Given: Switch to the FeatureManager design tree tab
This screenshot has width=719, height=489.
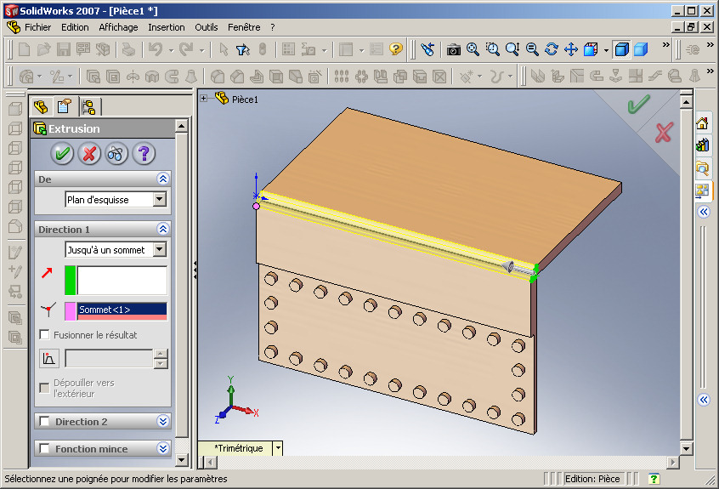Looking at the screenshot, I should pyautogui.click(x=41, y=107).
